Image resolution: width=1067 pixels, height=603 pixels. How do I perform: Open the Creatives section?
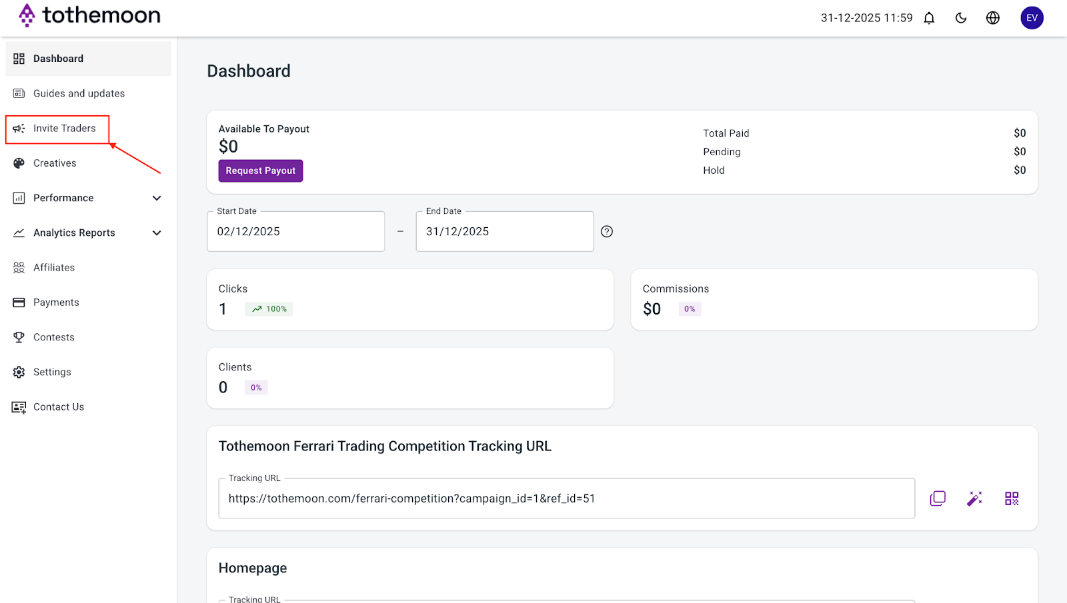[89, 163]
